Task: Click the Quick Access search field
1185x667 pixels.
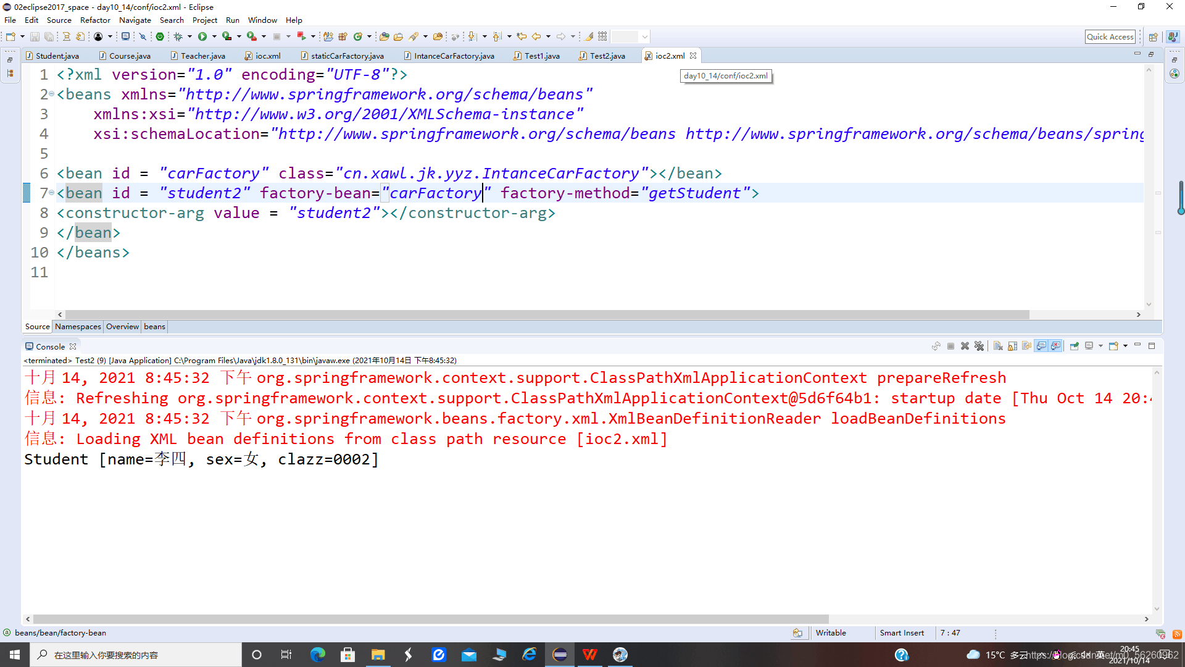Action: pos(1110,37)
